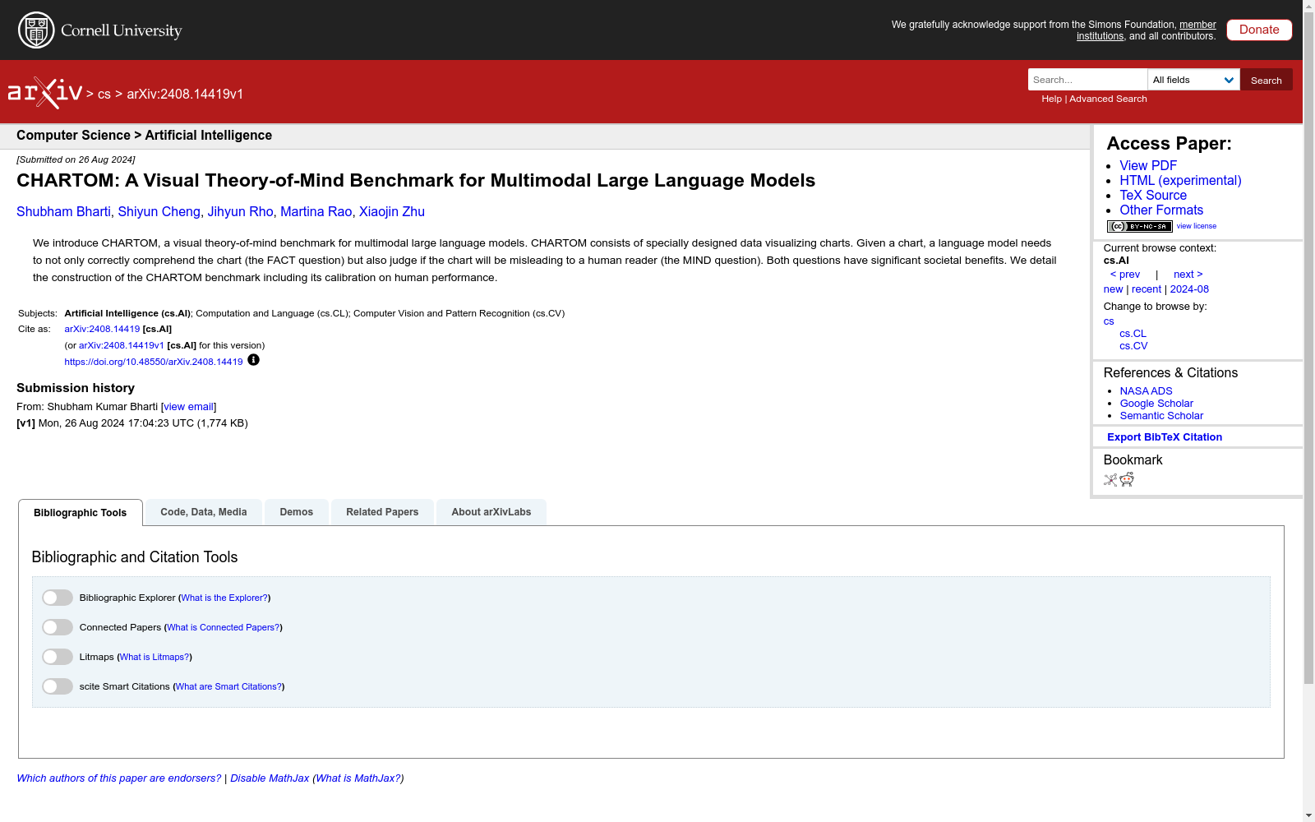This screenshot has height=822, width=1315.
Task: Select the Demos tab
Action: (x=297, y=512)
